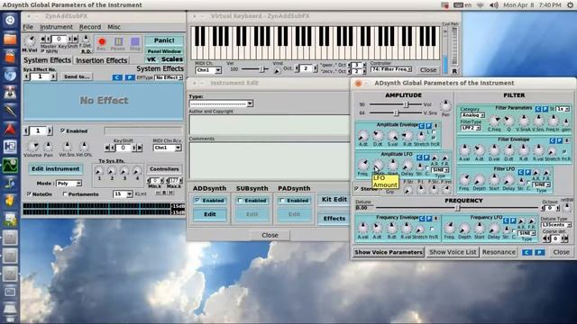Open the EffType No Effect dropdown

tap(169, 77)
